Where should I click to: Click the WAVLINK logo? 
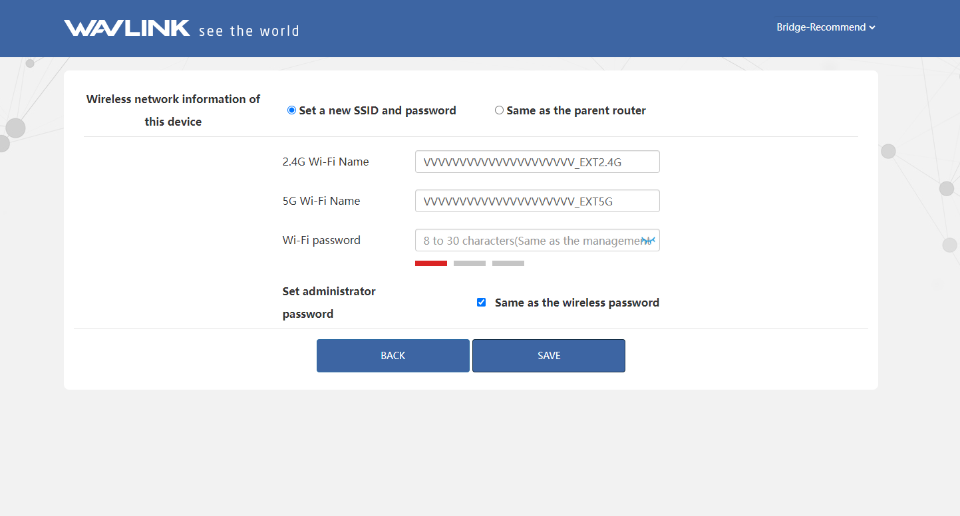click(126, 28)
